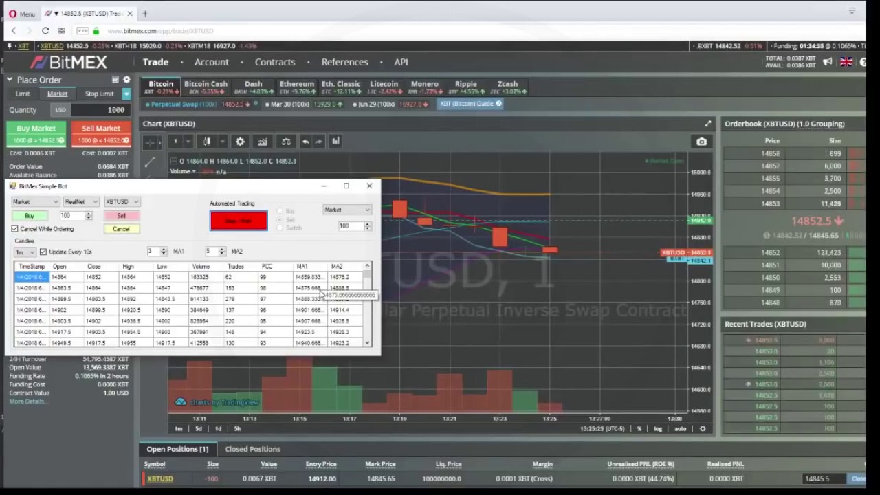Image resolution: width=880 pixels, height=495 pixels.
Task: Click the chart indicators icon
Action: click(x=263, y=142)
